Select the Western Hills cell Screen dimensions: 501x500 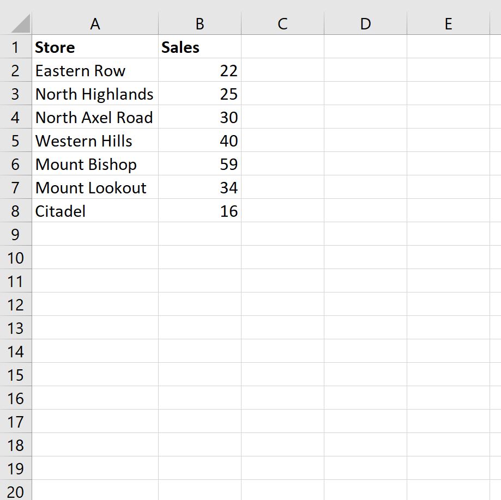pos(95,141)
